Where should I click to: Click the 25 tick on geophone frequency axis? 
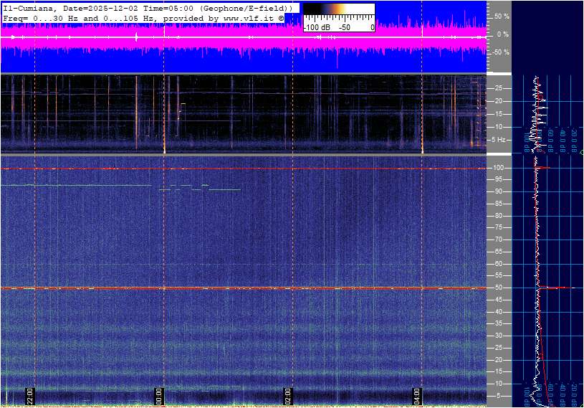(x=498, y=88)
